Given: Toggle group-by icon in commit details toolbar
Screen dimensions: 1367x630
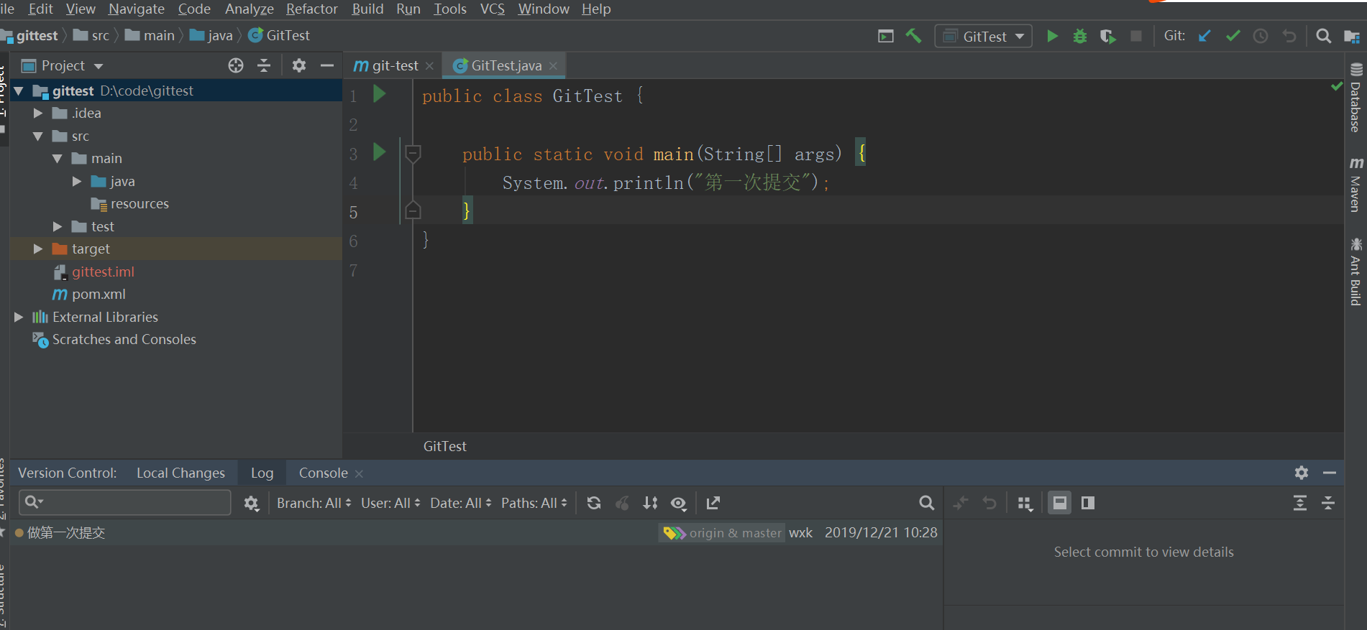Looking at the screenshot, I should click(1025, 504).
